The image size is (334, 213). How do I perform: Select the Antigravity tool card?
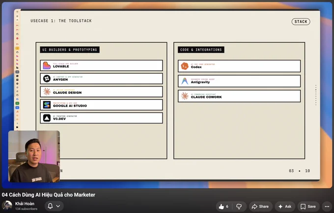(239, 81)
